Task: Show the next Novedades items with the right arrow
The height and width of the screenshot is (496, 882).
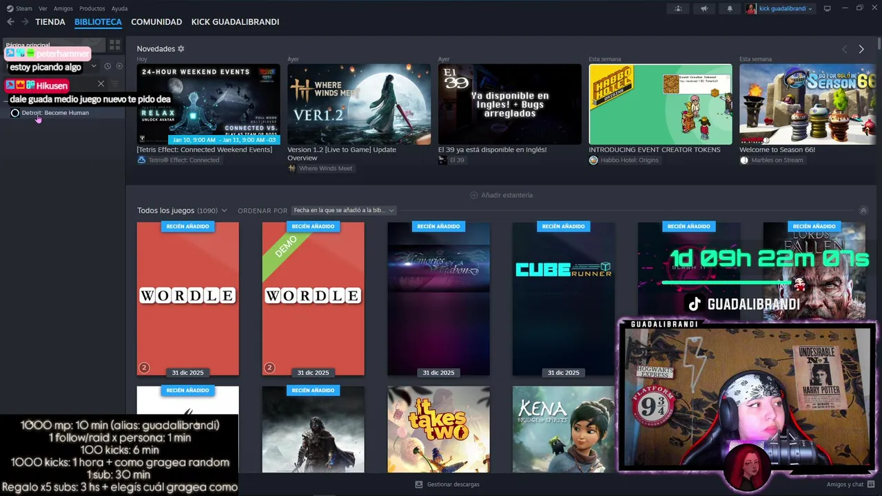Action: click(x=861, y=49)
